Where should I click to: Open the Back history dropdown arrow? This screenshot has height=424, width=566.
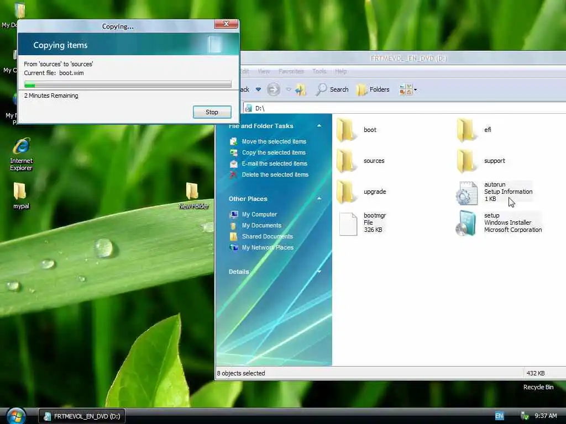(259, 89)
